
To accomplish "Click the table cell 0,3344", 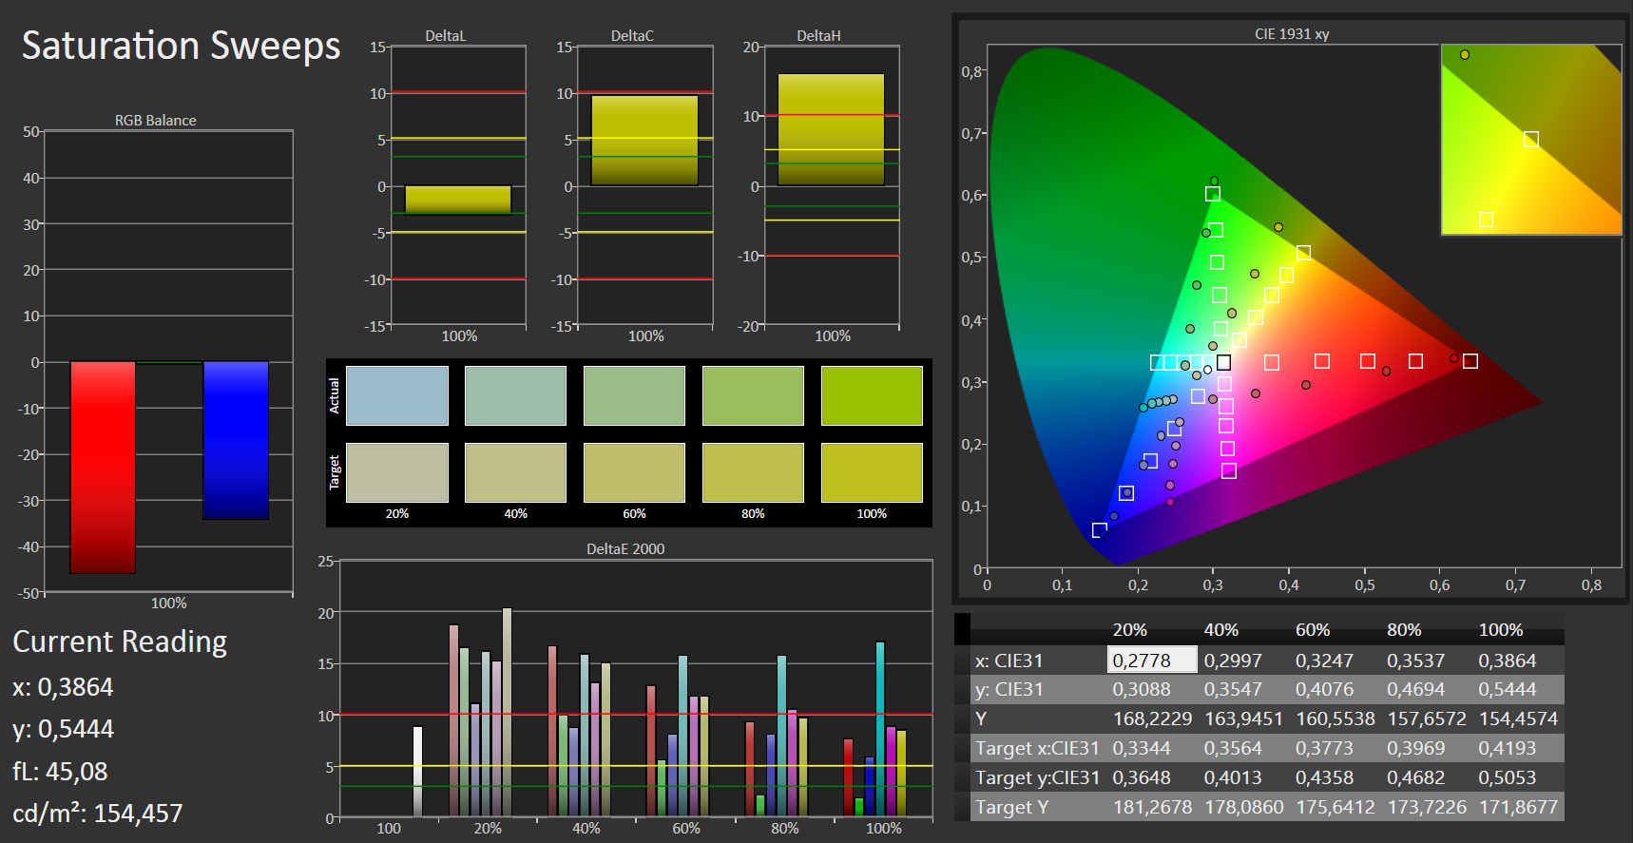I will (1142, 748).
